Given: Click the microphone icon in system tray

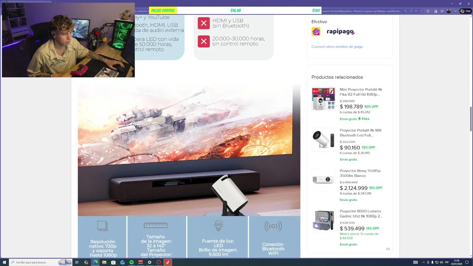Looking at the screenshot, I should 432,262.
